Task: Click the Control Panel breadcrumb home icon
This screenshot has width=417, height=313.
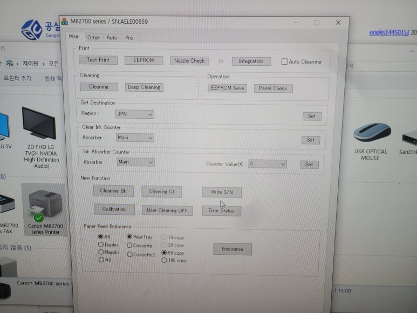Action: tap(10, 64)
